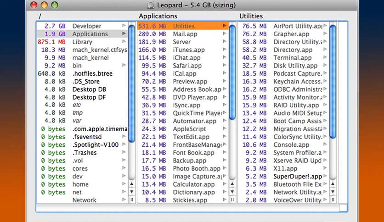Click the root column resize handle

[x=132, y=200]
